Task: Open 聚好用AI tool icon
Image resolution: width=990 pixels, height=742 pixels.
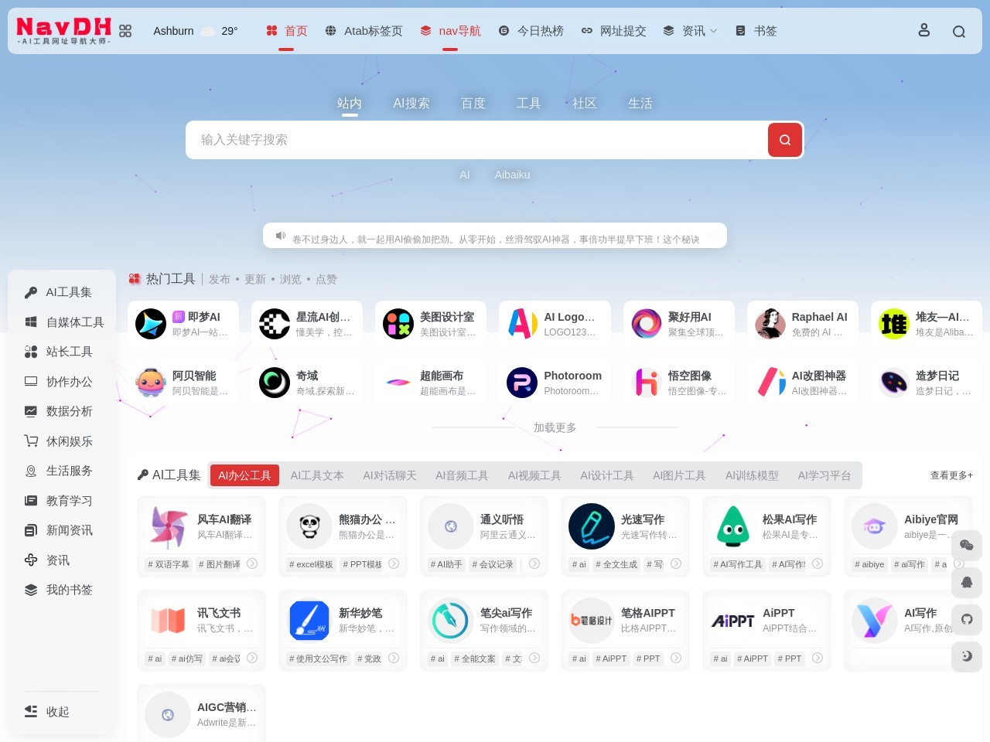Action: 647,324
